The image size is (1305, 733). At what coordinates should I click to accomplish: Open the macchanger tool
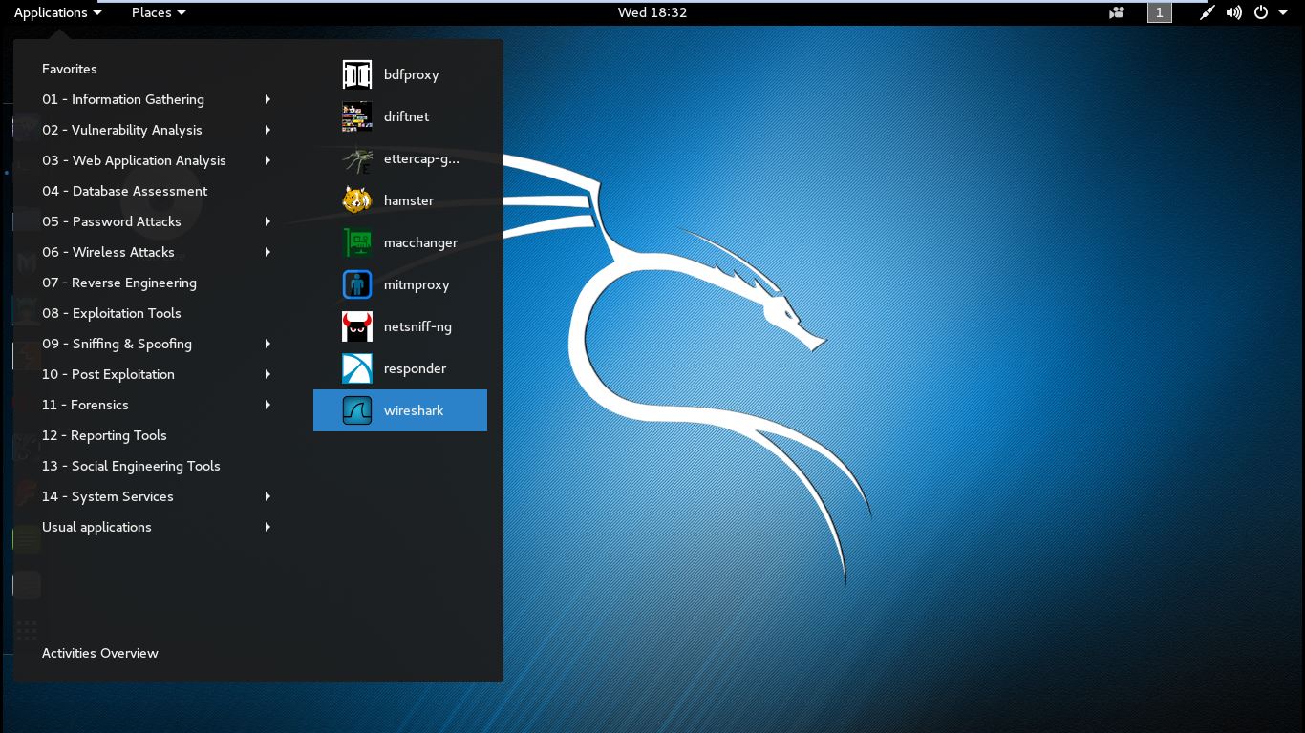tap(420, 242)
